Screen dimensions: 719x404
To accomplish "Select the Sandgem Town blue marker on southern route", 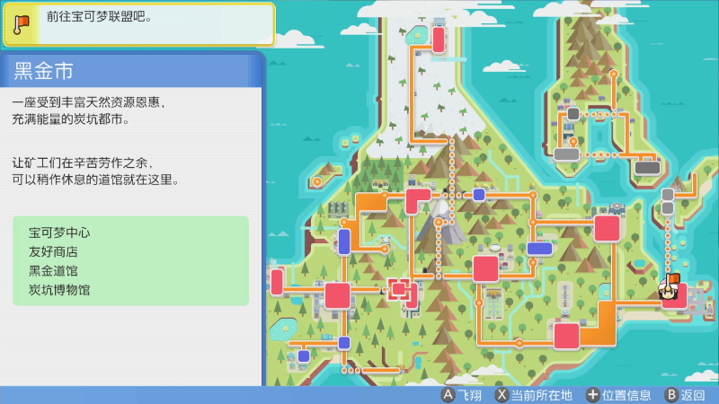I will pos(344,343).
